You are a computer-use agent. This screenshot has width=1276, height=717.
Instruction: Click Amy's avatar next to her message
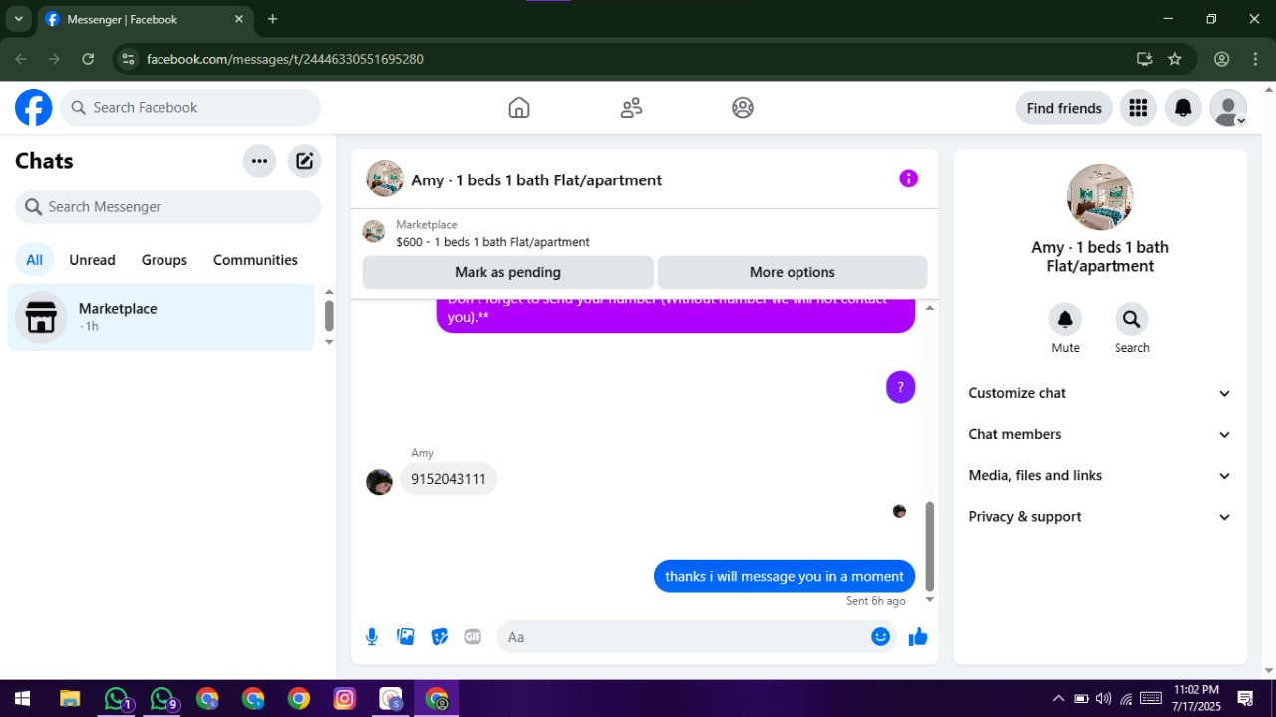pos(379,482)
